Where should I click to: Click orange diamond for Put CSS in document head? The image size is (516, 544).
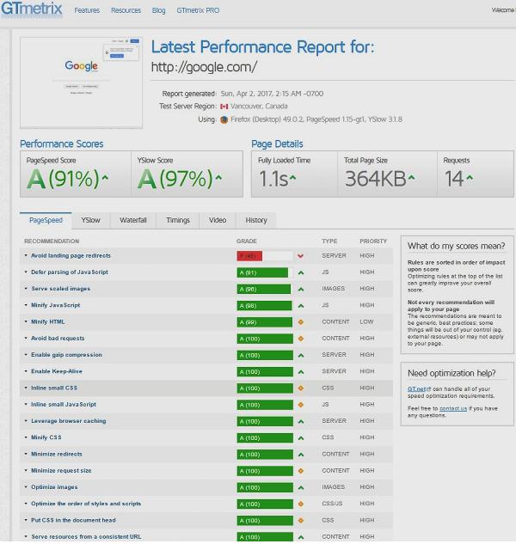301,521
